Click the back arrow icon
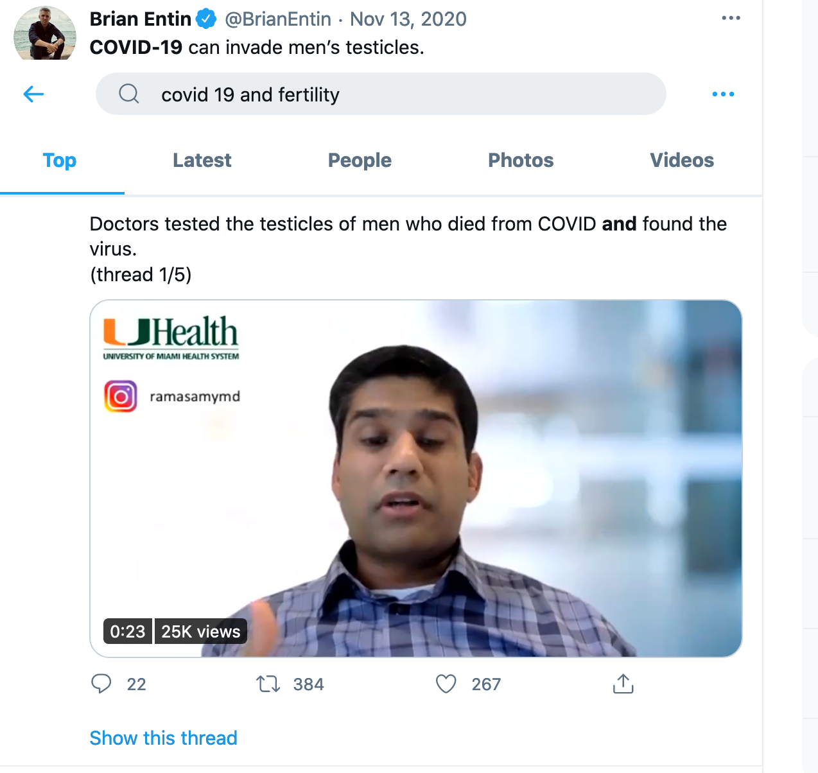 pos(33,94)
